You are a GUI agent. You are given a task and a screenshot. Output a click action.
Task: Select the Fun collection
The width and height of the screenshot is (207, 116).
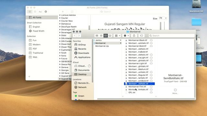click(35, 40)
